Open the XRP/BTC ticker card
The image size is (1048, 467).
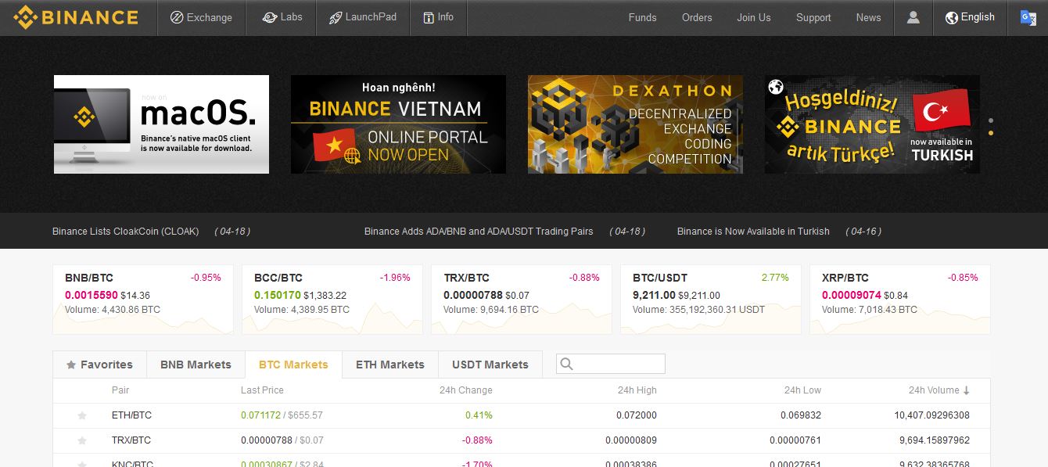pos(900,300)
